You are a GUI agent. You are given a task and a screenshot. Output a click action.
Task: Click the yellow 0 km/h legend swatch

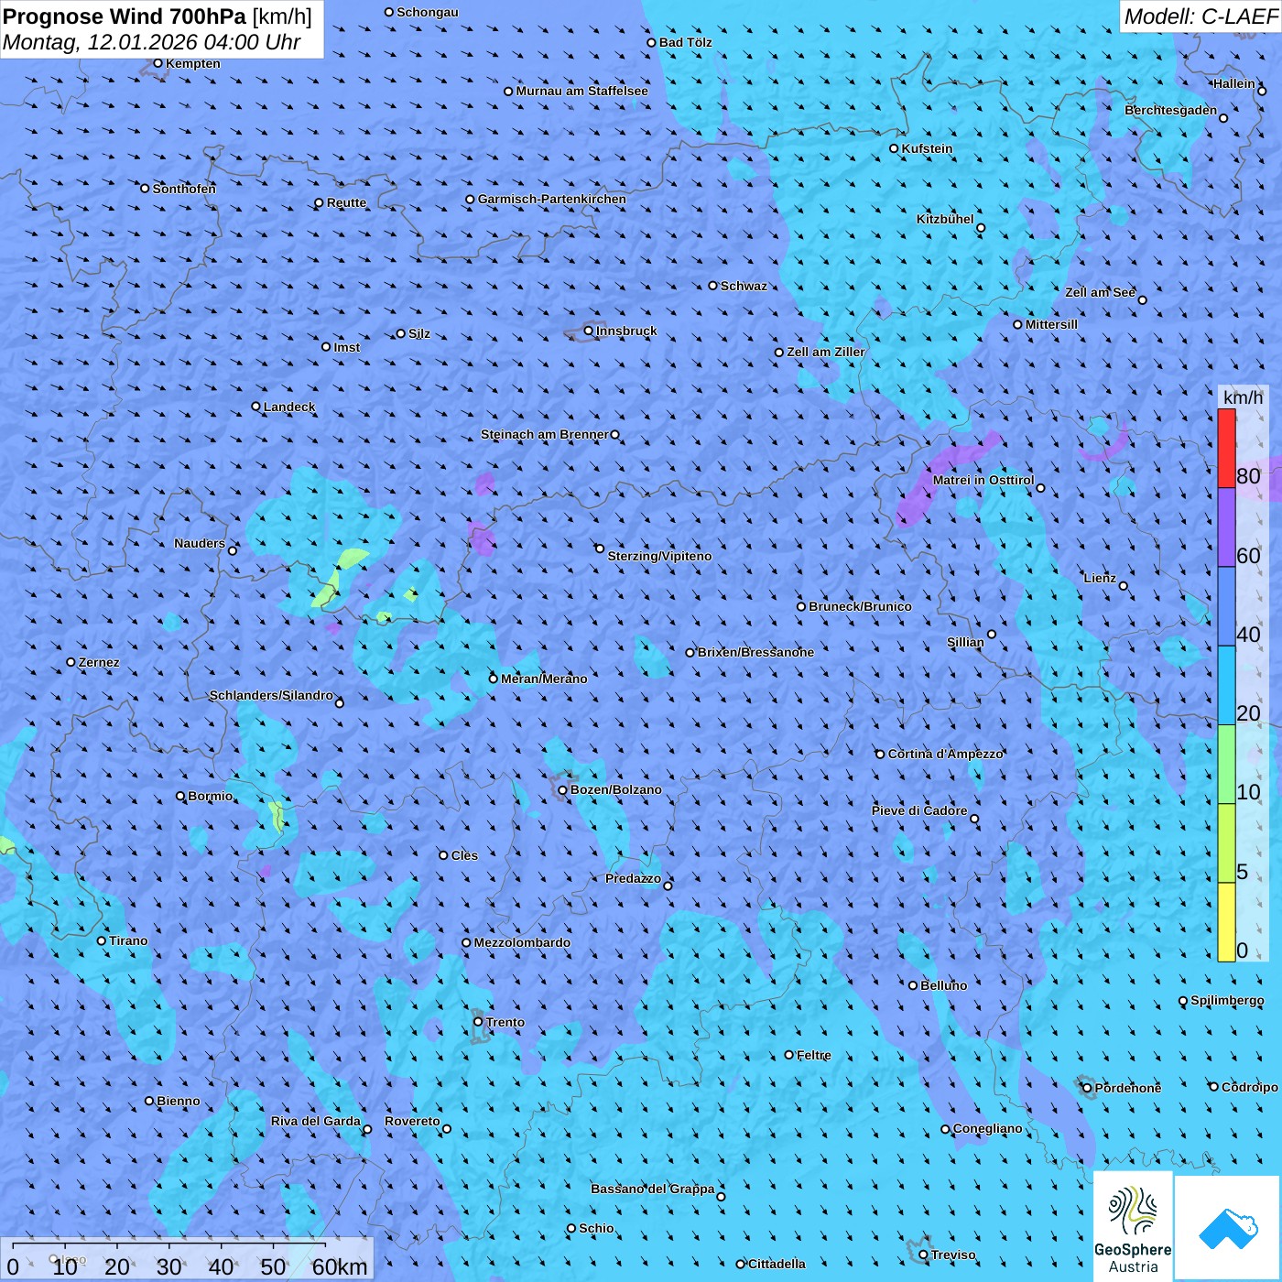coord(1226,922)
